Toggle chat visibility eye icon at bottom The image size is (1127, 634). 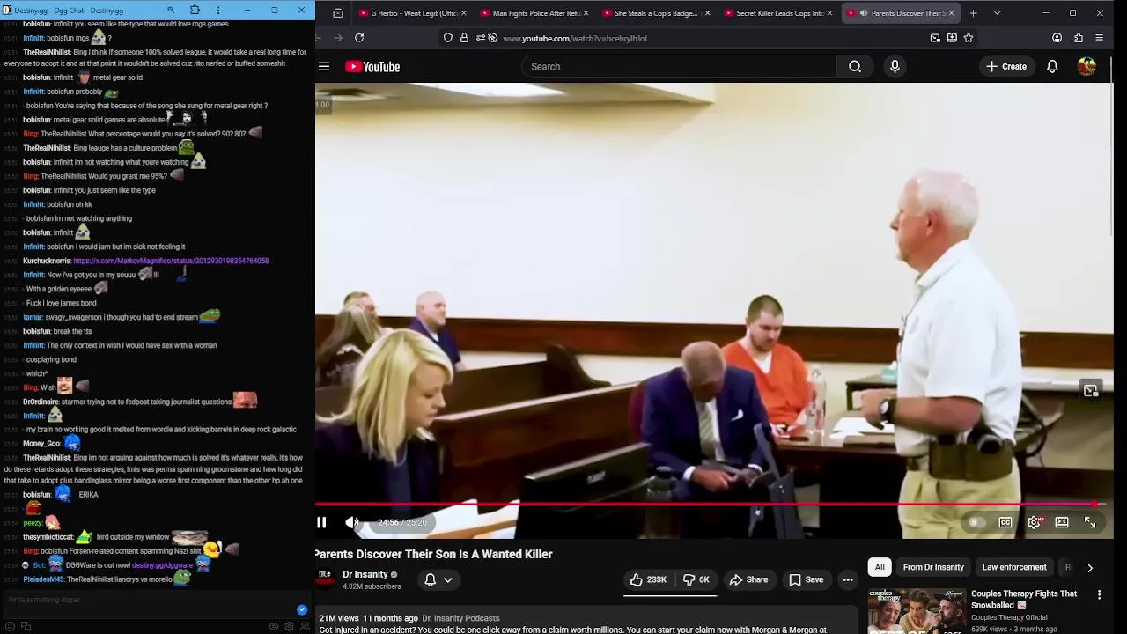pyautogui.click(x=274, y=627)
